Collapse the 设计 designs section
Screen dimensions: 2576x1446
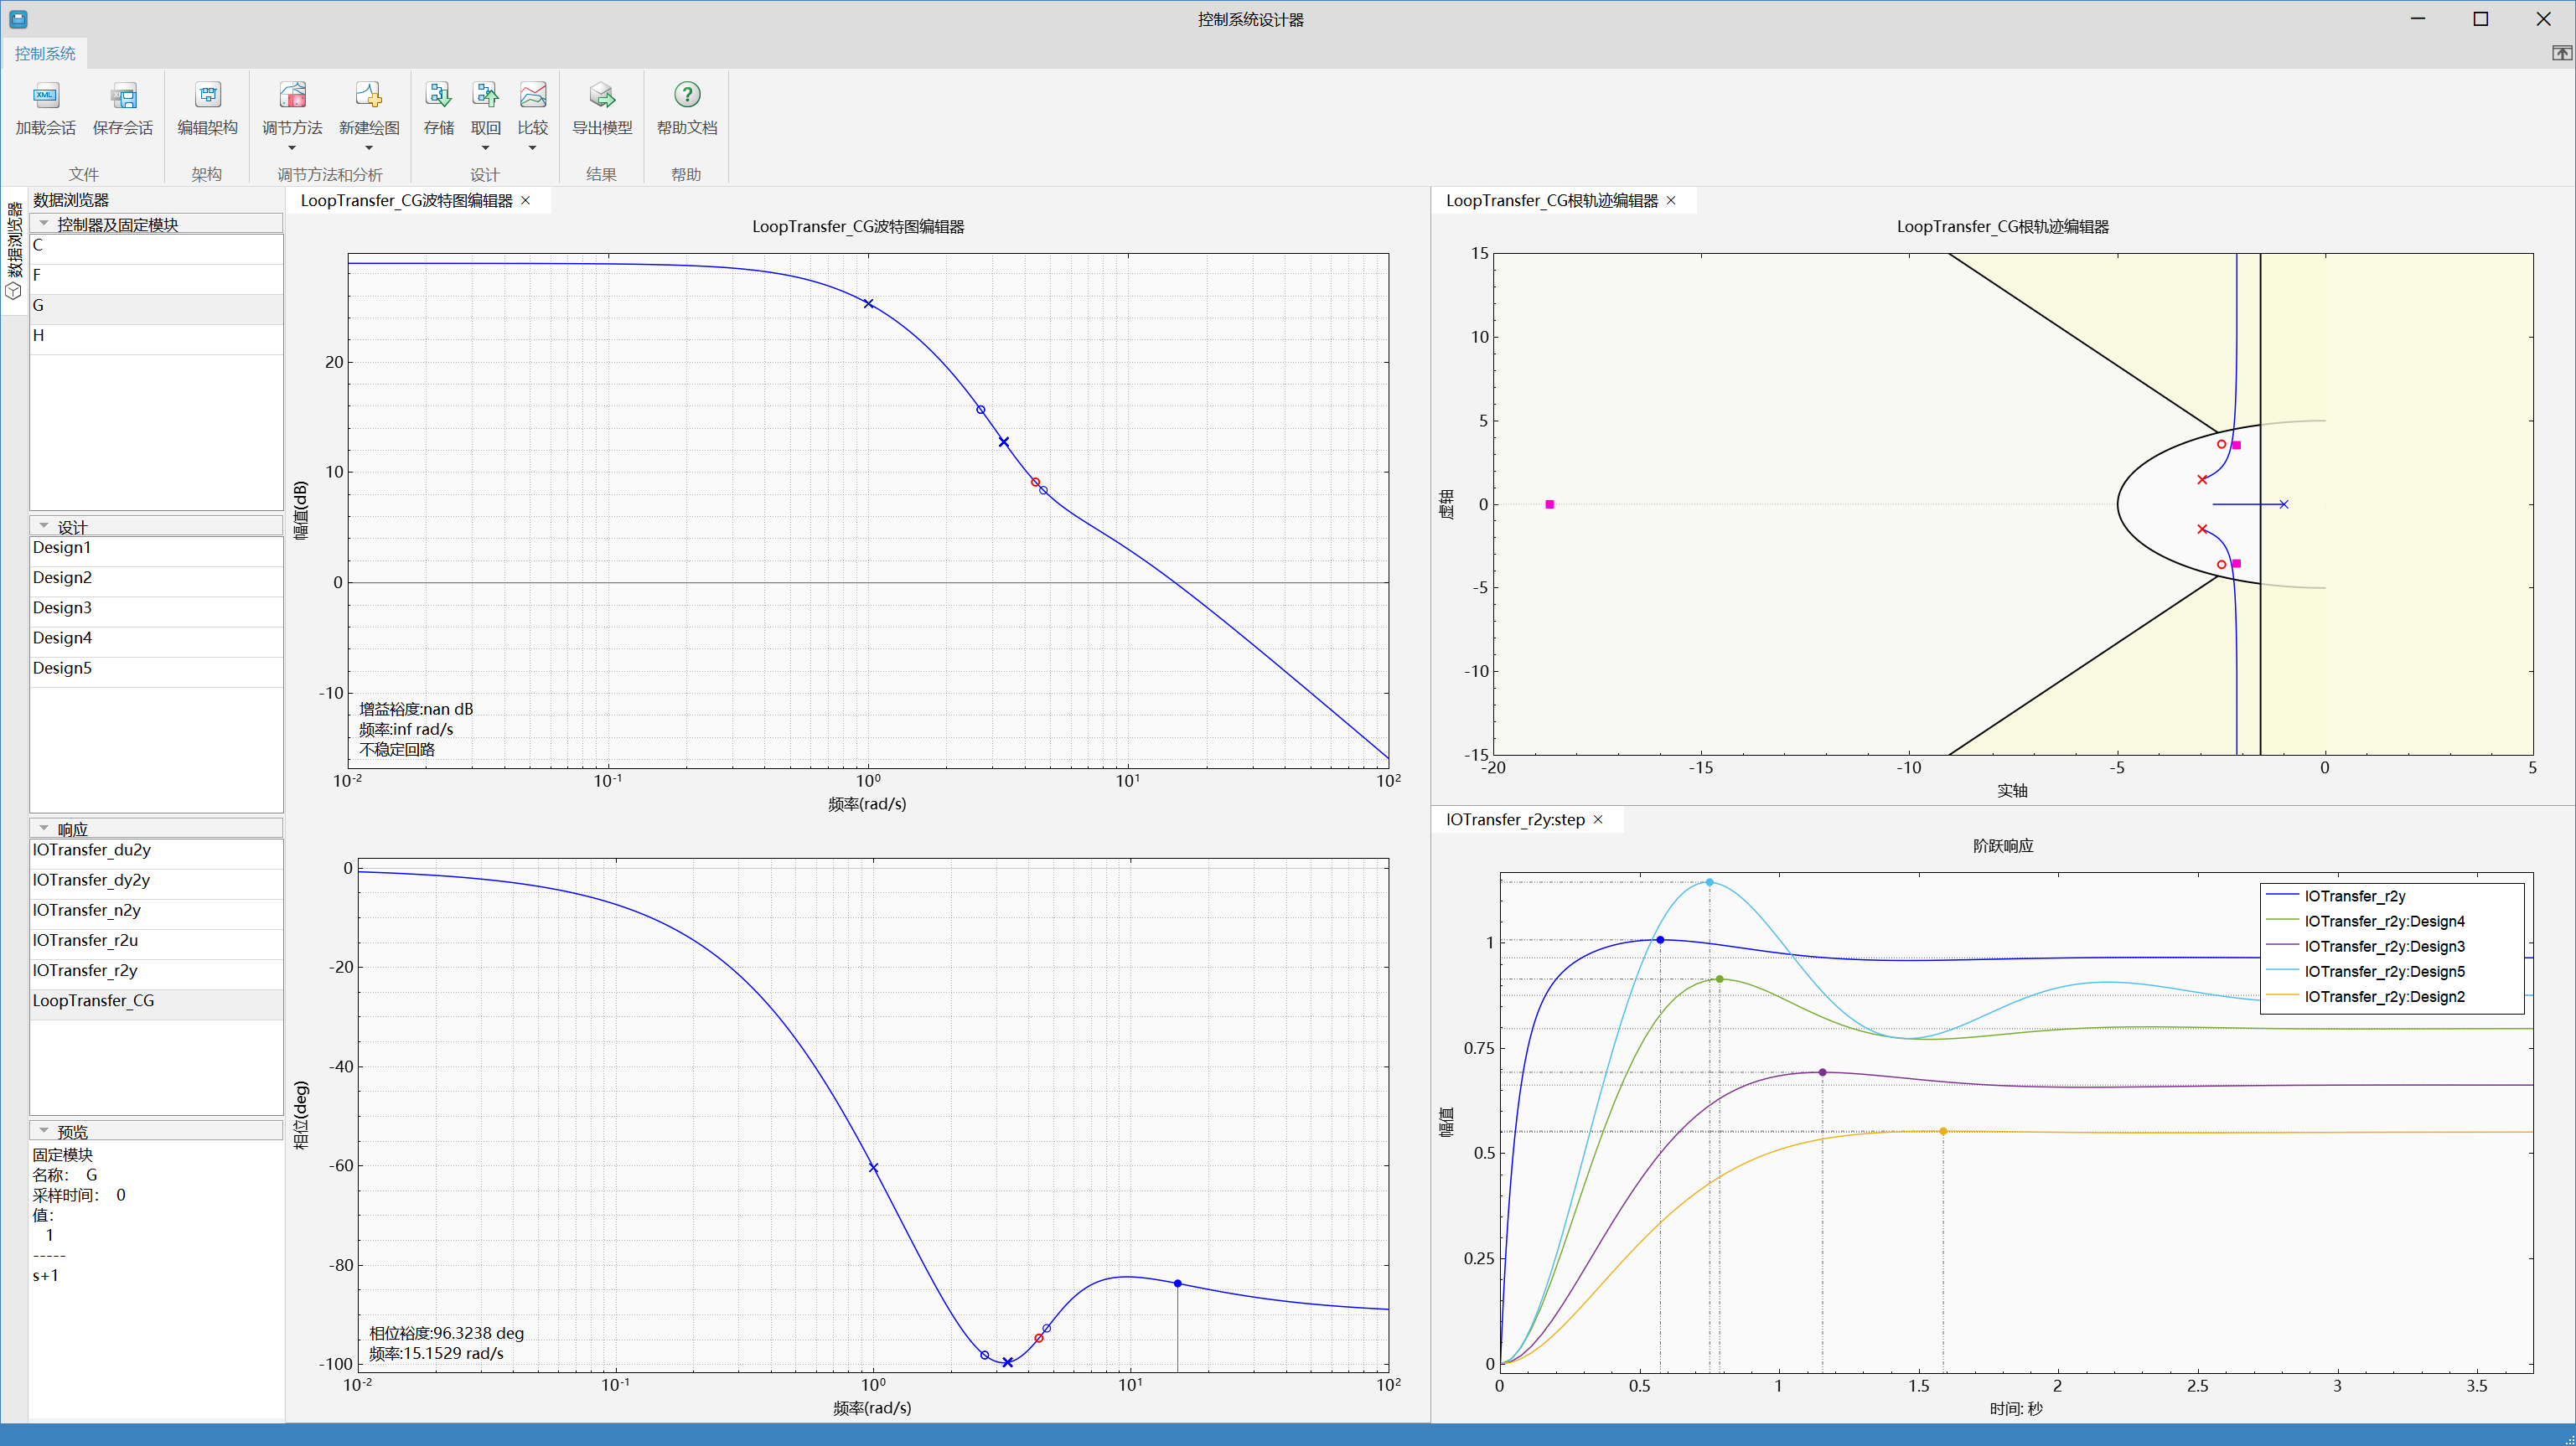[x=44, y=526]
